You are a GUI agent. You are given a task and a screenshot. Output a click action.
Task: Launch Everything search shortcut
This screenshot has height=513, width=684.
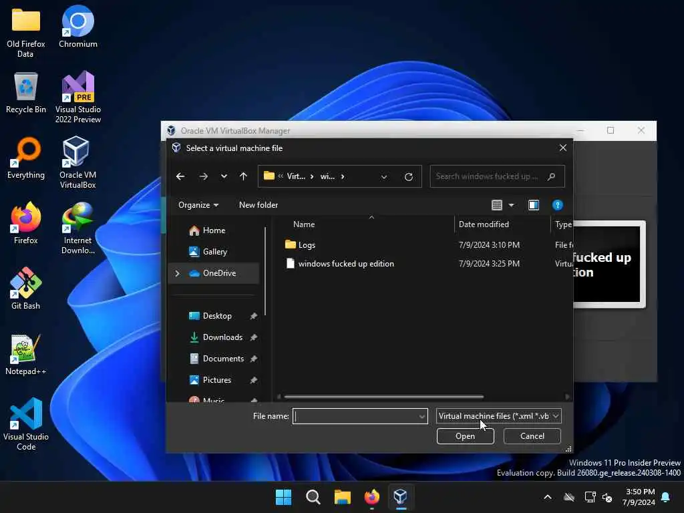[26, 158]
